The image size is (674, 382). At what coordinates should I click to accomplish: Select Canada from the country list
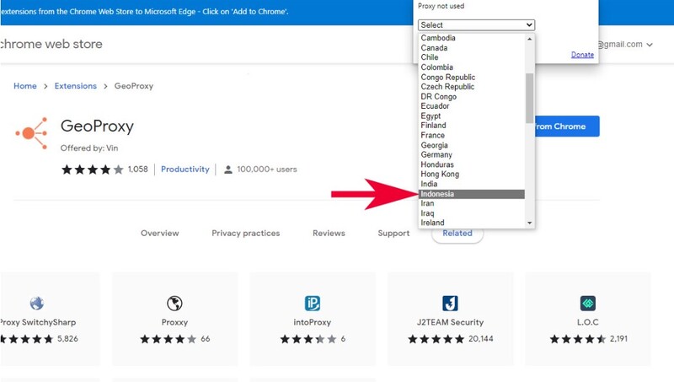(472, 48)
